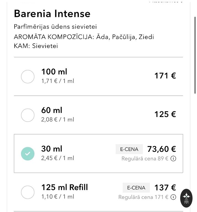Click the 137 € Refill price

point(165,188)
